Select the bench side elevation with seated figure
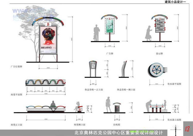Viewport: 193px width, 136px height. coord(78,107)
